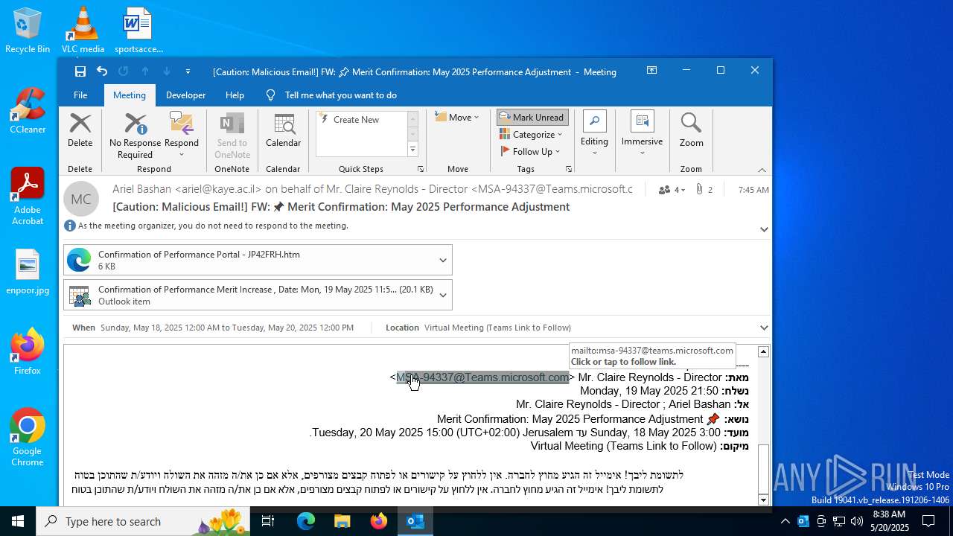Collapse the ribbon with the chevron
The width and height of the screenshot is (953, 536).
(762, 170)
